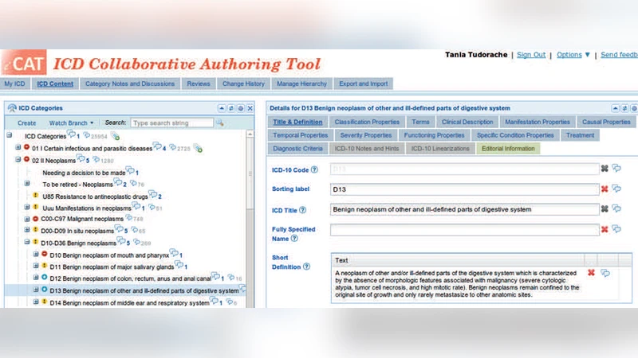Open the comment icon for Fully Specified Name
The width and height of the screenshot is (638, 358).
(x=616, y=229)
